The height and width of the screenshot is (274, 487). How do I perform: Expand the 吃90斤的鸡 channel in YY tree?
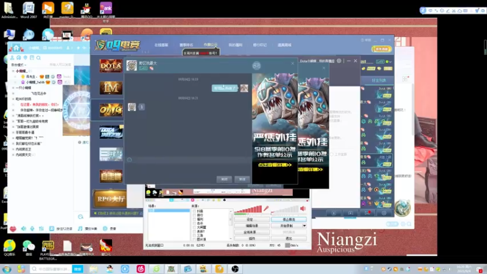click(x=13, y=99)
